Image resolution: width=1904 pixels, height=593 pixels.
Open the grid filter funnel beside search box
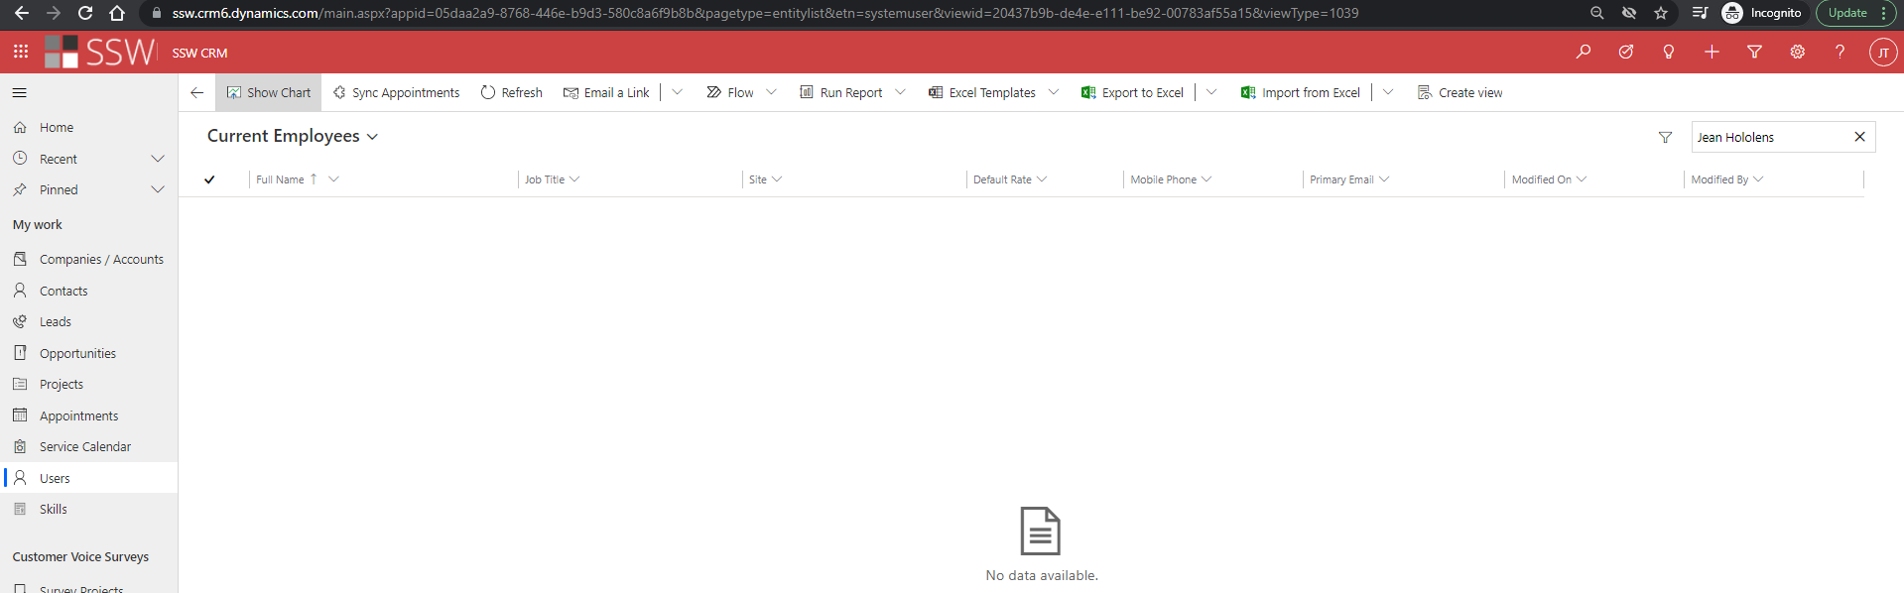[x=1665, y=137]
